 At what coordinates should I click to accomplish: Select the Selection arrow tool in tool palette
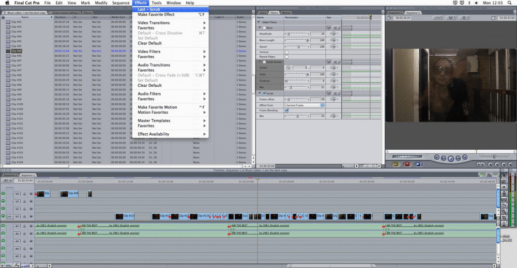[x=505, y=176]
